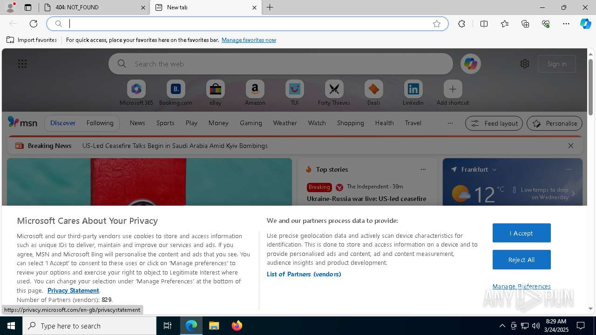The width and height of the screenshot is (596, 335).
Task: Expand more MSN categories ellipsis
Action: 450,123
